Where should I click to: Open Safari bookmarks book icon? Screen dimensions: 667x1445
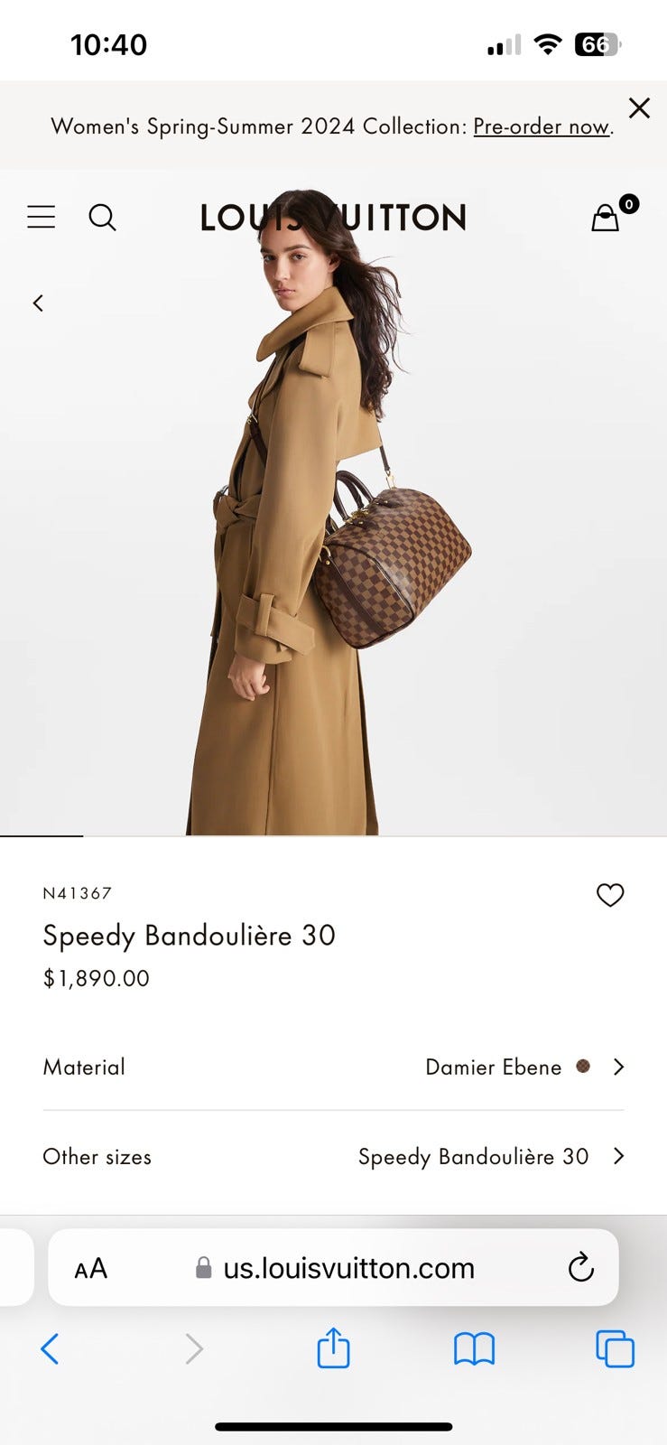tap(474, 1349)
